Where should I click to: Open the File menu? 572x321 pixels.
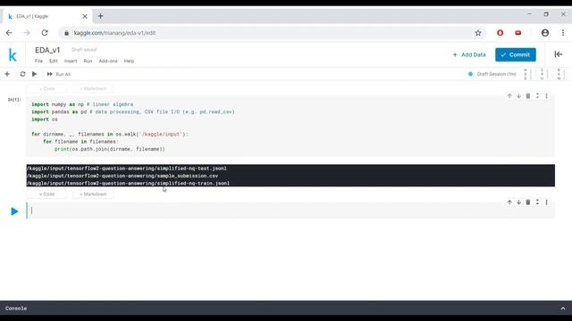(38, 61)
